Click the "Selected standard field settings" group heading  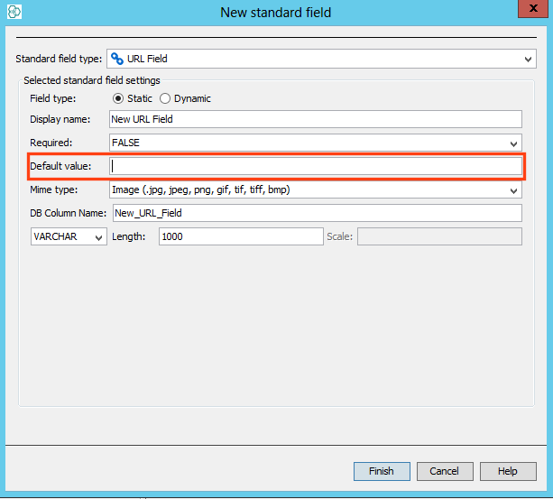(92, 80)
